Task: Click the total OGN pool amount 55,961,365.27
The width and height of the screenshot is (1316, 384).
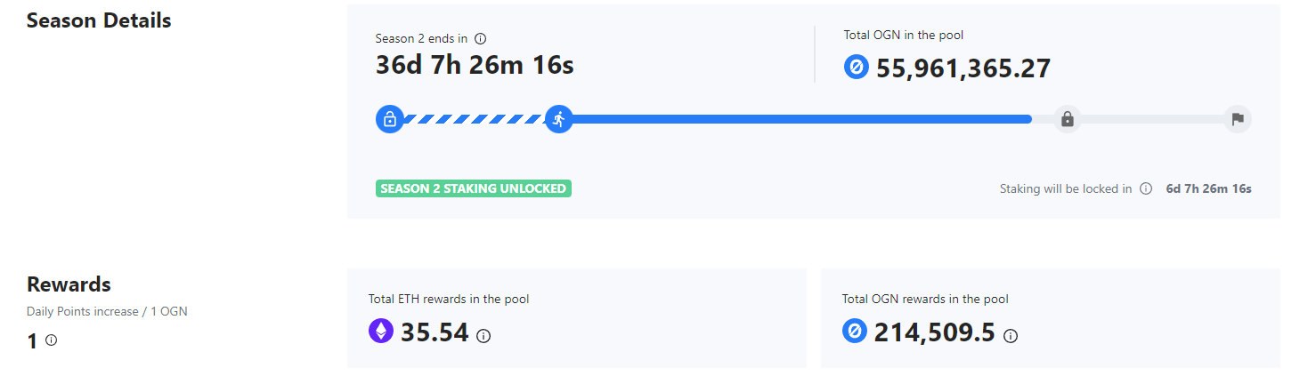Action: 963,68
